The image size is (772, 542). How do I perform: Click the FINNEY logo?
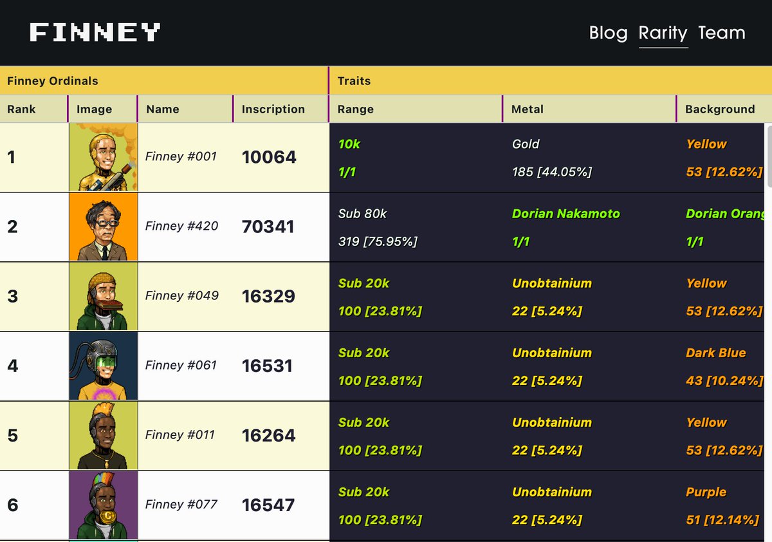click(95, 32)
